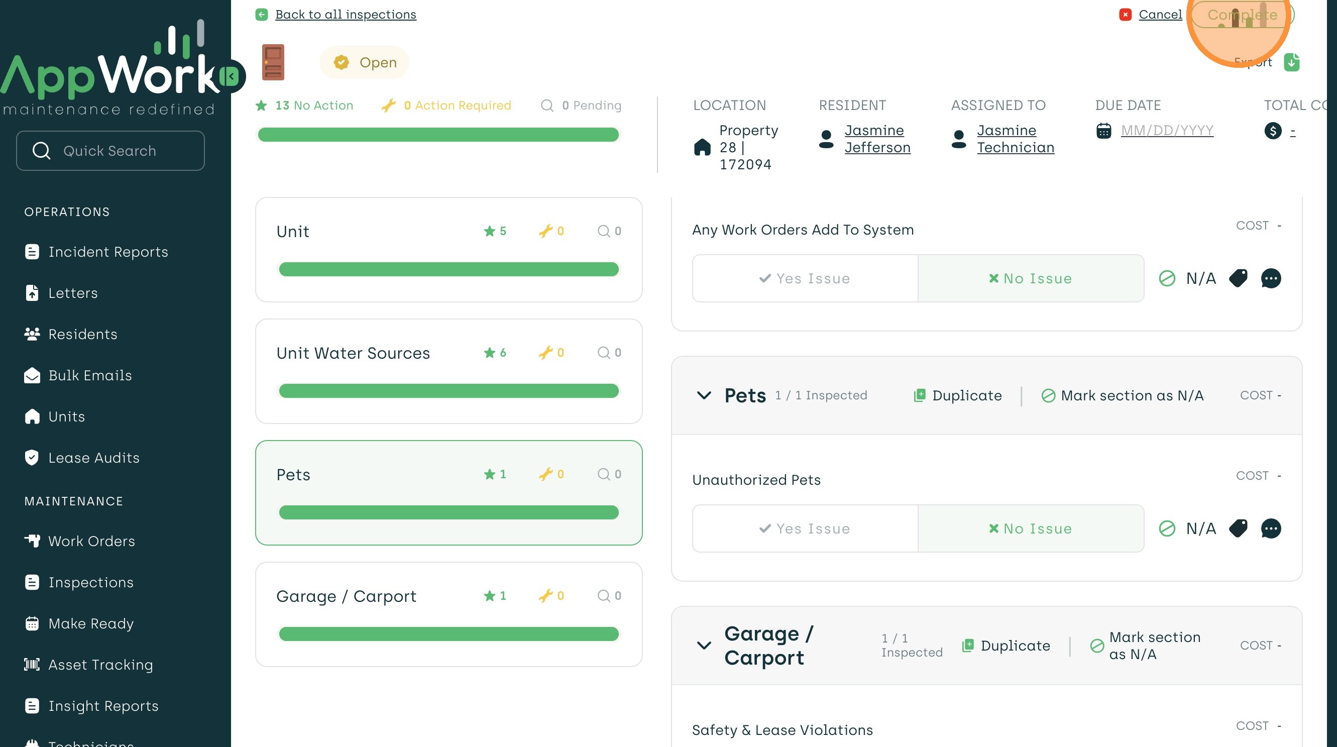
Task: Open the comment bubble for Unauthorized Pets
Action: [1270, 528]
